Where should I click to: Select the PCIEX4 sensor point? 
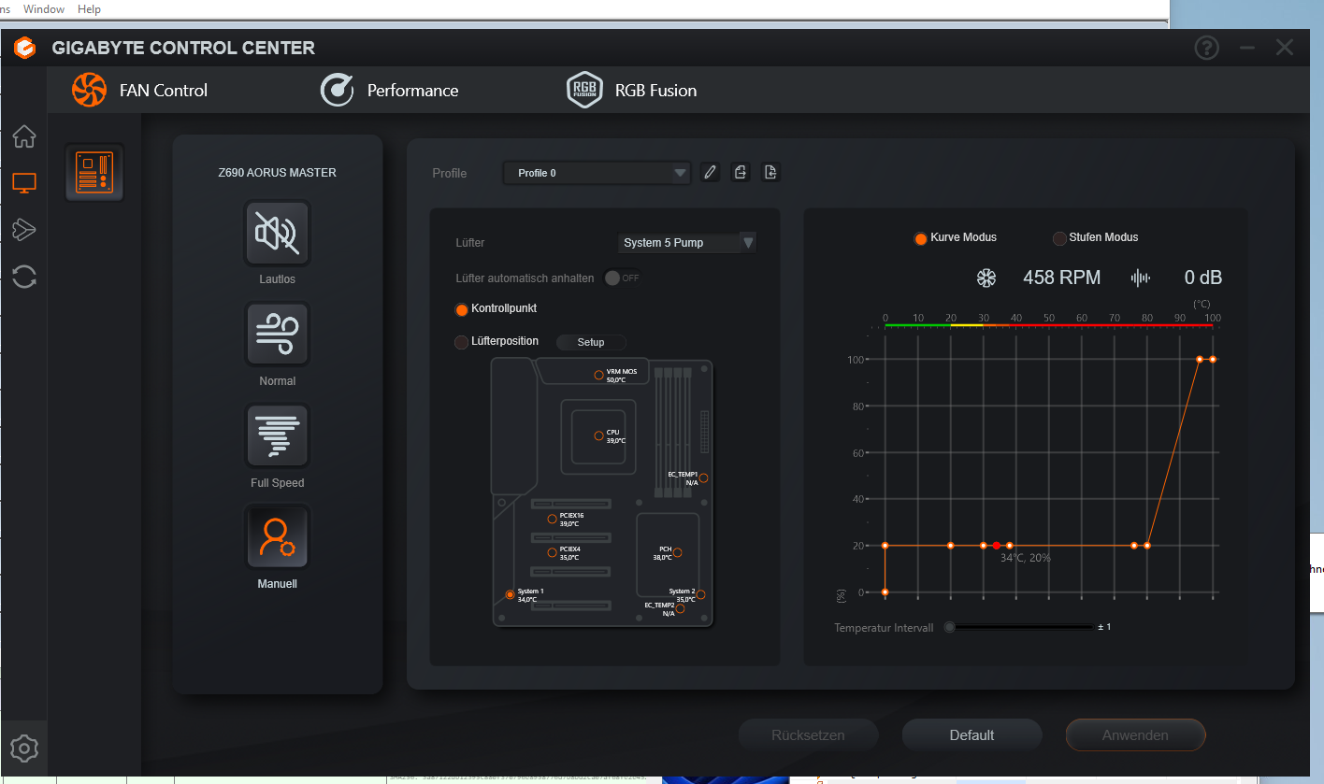click(x=553, y=553)
